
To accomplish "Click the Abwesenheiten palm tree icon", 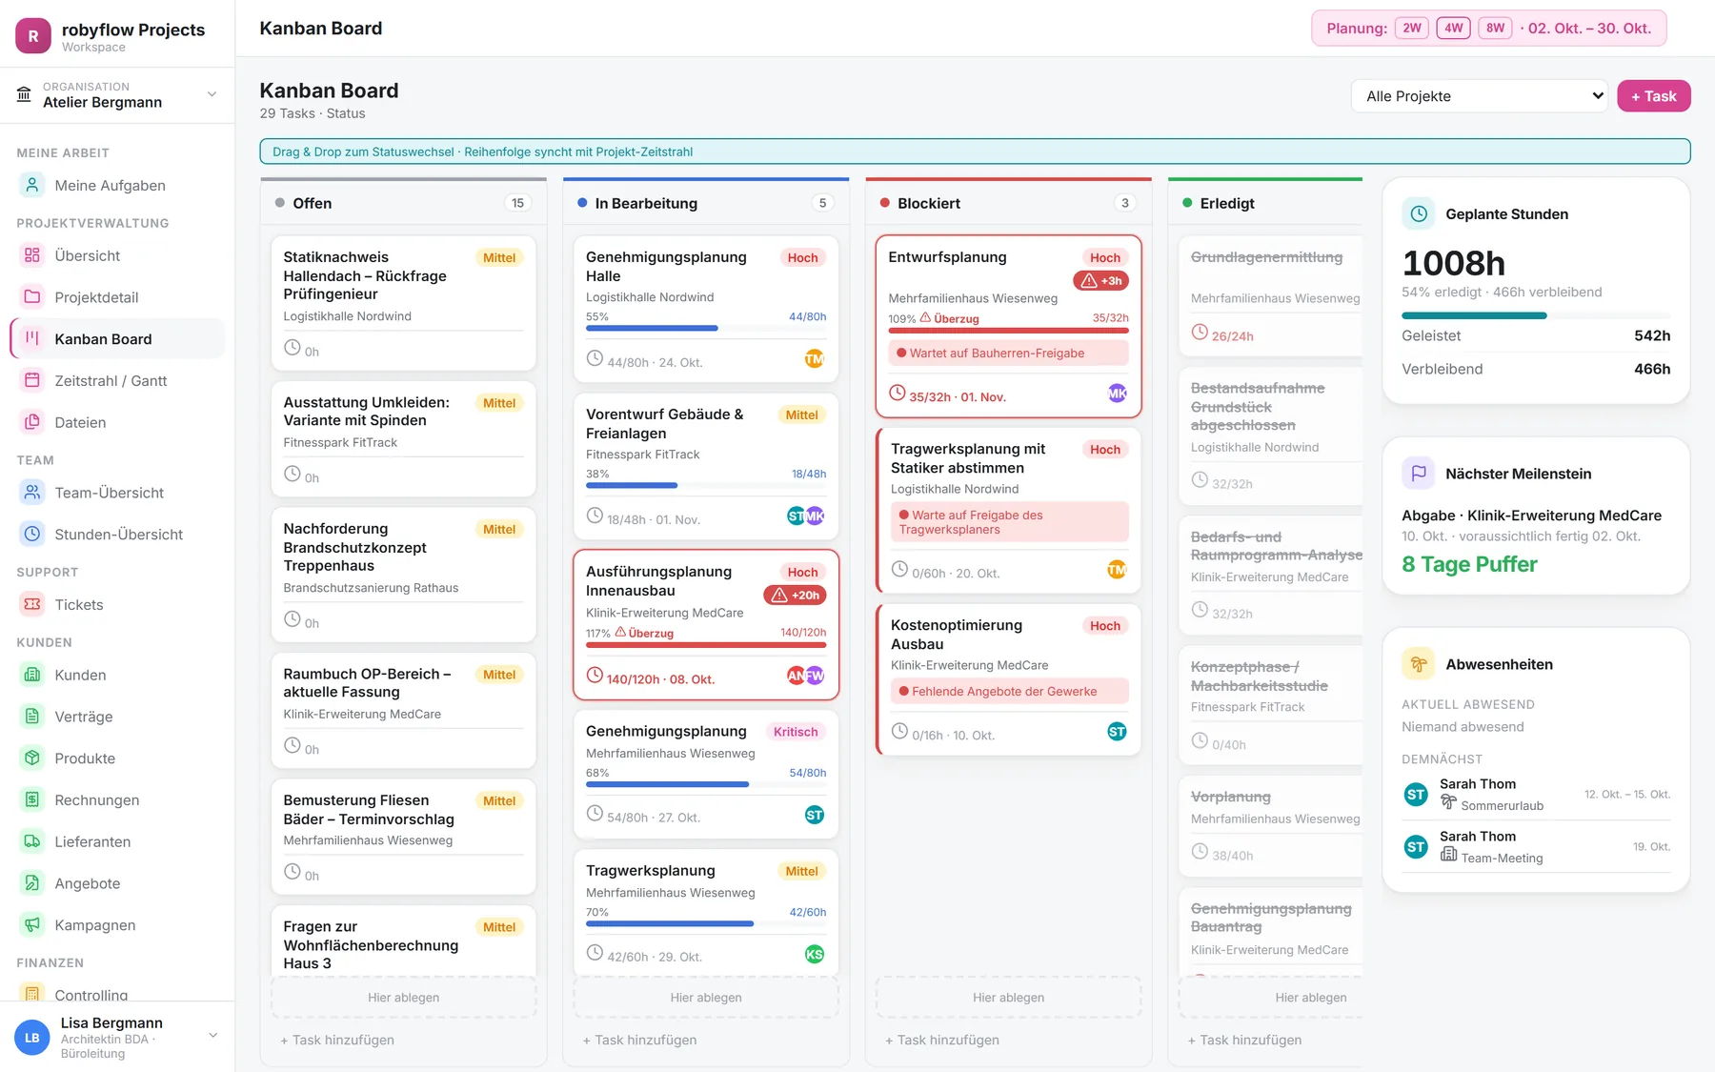I will pyautogui.click(x=1419, y=664).
